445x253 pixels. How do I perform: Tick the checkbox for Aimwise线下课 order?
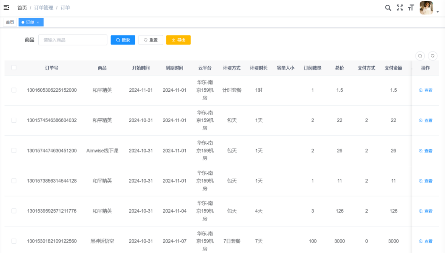14,150
